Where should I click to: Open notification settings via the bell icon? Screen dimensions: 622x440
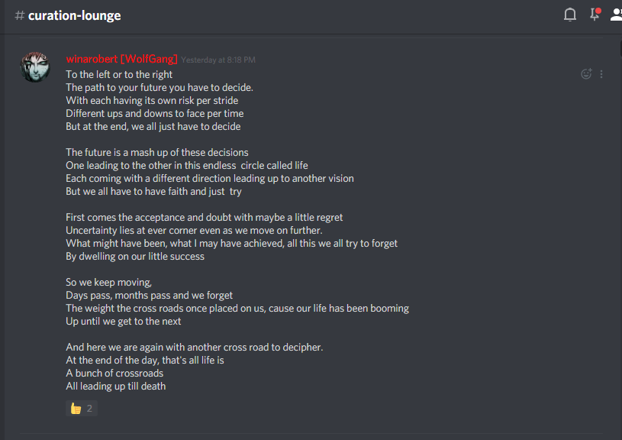pyautogui.click(x=569, y=14)
